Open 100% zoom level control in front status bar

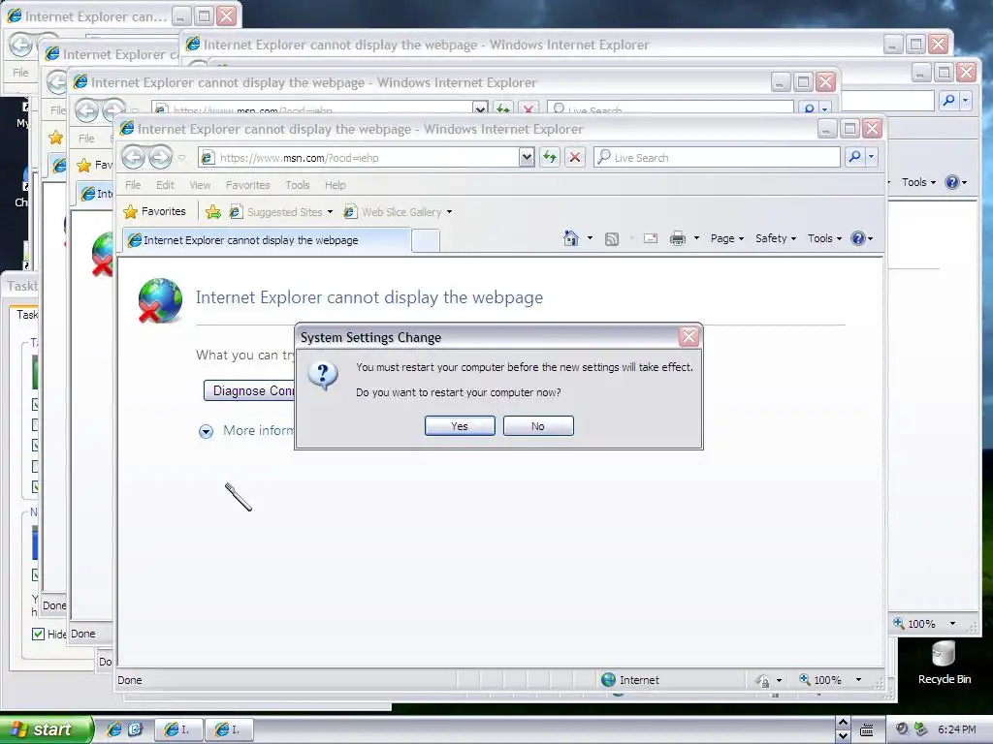[822, 680]
